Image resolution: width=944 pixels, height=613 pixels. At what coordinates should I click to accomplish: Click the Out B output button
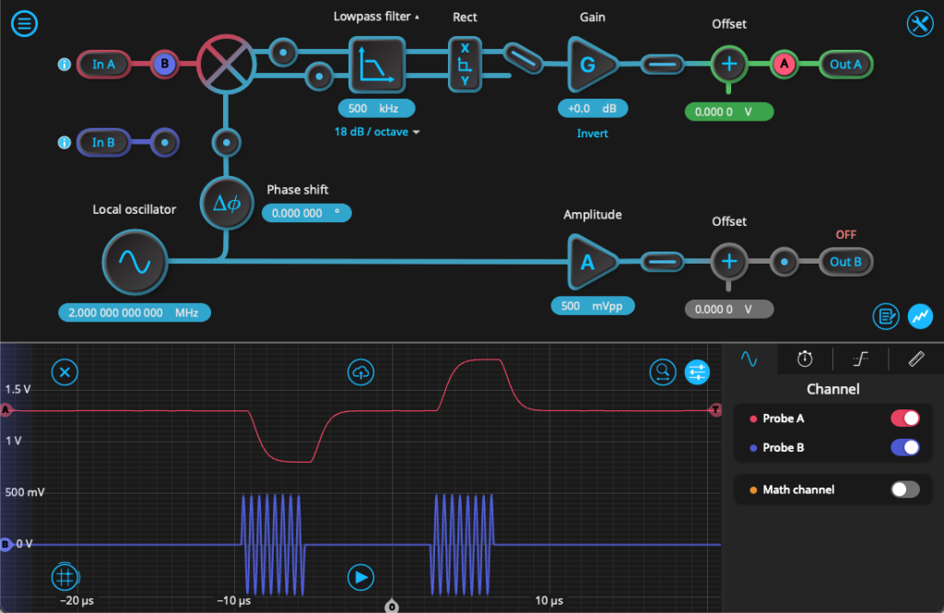tap(845, 262)
